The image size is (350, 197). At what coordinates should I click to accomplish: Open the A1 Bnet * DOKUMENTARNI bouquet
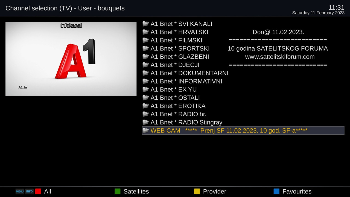[x=243, y=73]
